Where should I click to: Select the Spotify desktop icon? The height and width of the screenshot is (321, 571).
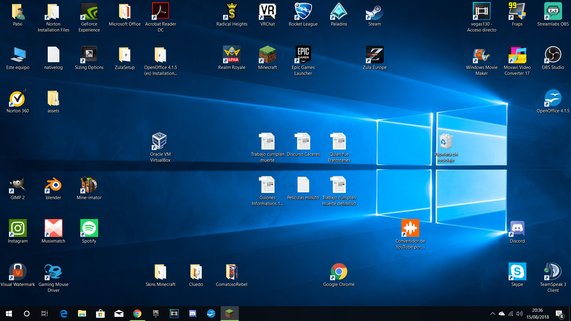(x=89, y=228)
